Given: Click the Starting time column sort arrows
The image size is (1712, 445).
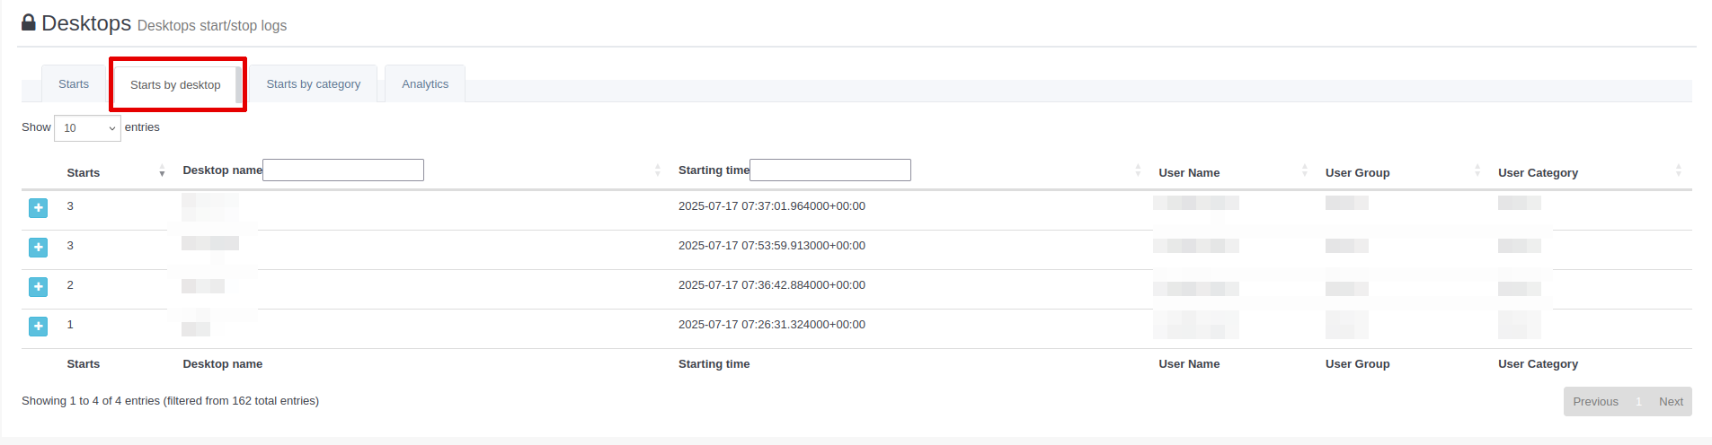Looking at the screenshot, I should tap(1138, 170).
